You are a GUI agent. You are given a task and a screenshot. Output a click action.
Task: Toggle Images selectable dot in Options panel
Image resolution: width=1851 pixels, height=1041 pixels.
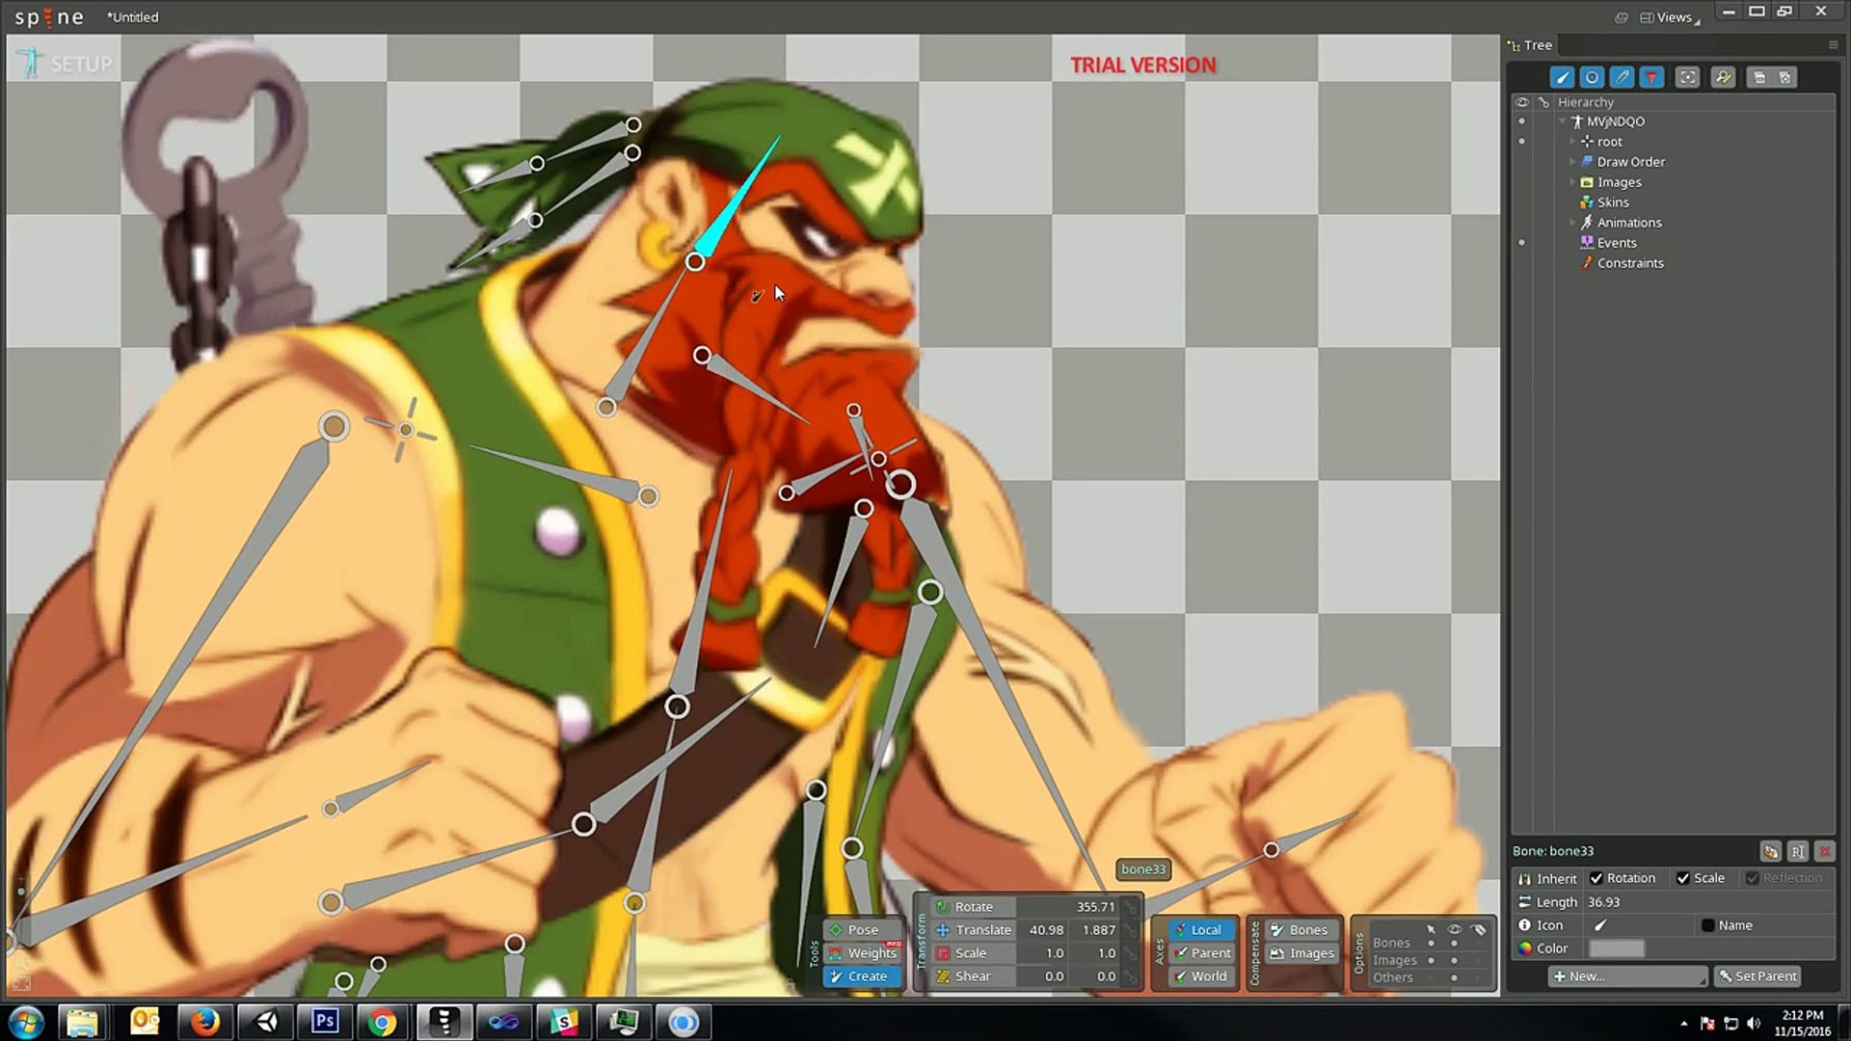pyautogui.click(x=1431, y=960)
